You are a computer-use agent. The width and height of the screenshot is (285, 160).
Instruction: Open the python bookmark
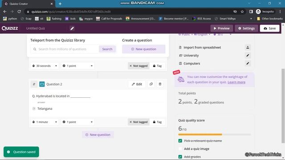click(10, 19)
